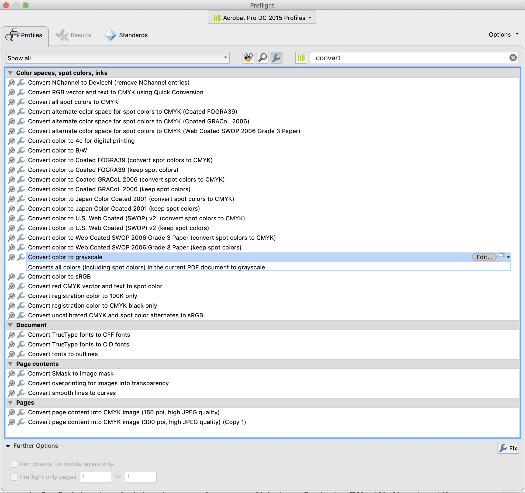Clear the search field using the X icon

pyautogui.click(x=513, y=57)
